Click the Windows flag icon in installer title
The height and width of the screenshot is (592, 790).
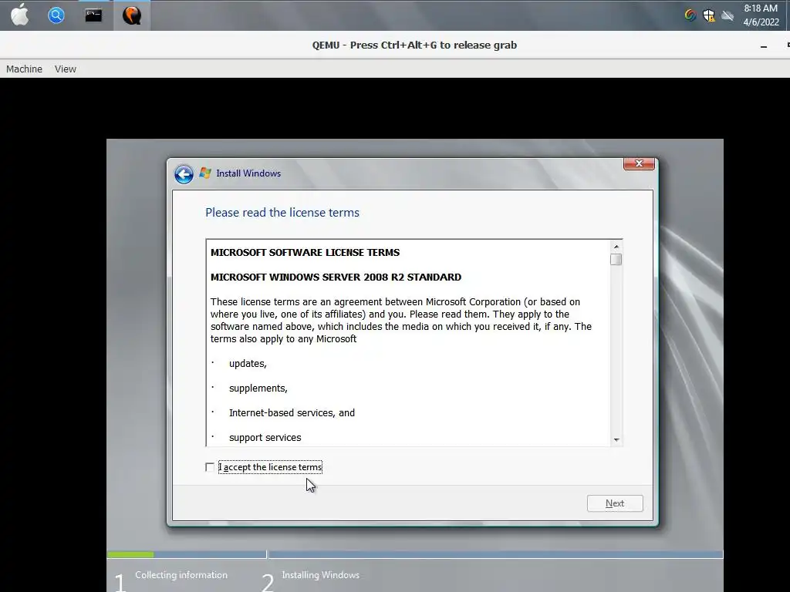coord(205,173)
